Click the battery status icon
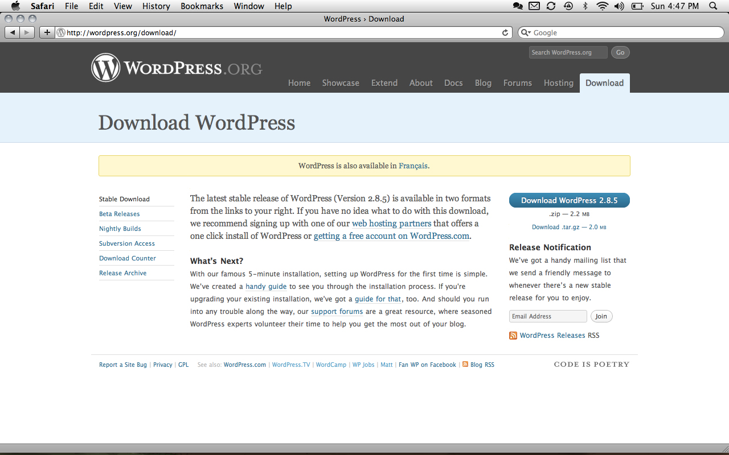 [x=638, y=6]
